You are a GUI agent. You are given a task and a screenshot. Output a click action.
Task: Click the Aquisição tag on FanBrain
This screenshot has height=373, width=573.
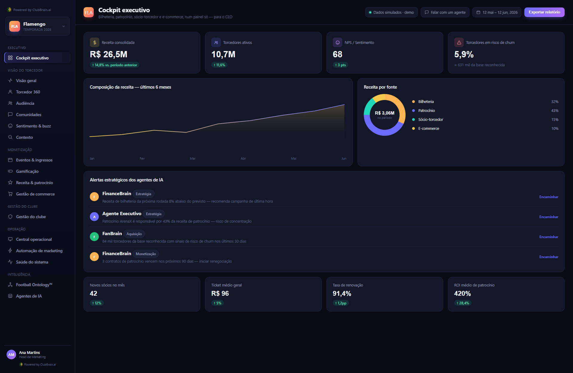click(134, 234)
